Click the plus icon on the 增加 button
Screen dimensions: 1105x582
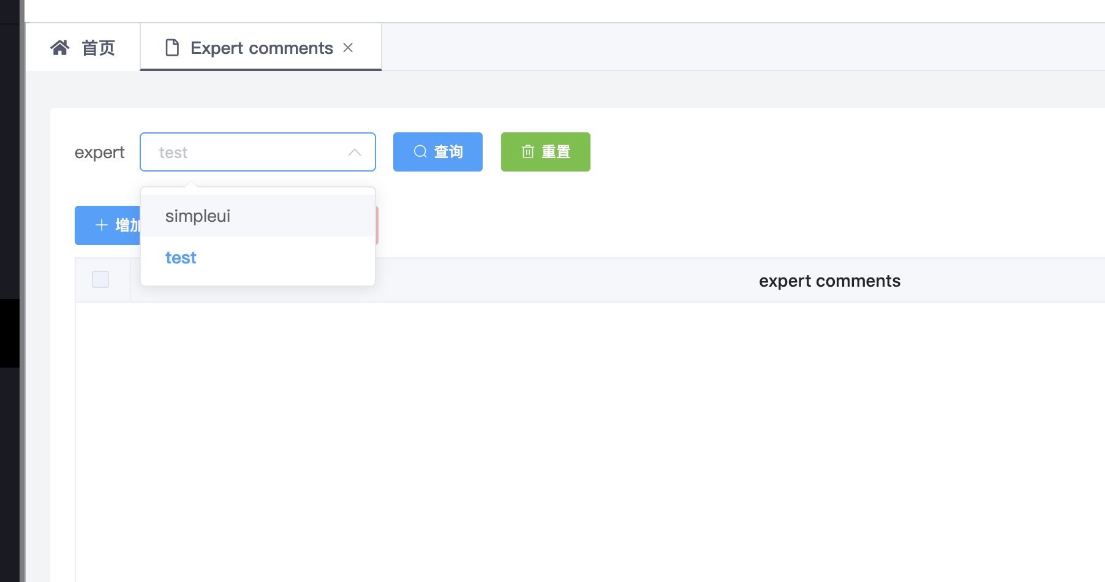(102, 225)
